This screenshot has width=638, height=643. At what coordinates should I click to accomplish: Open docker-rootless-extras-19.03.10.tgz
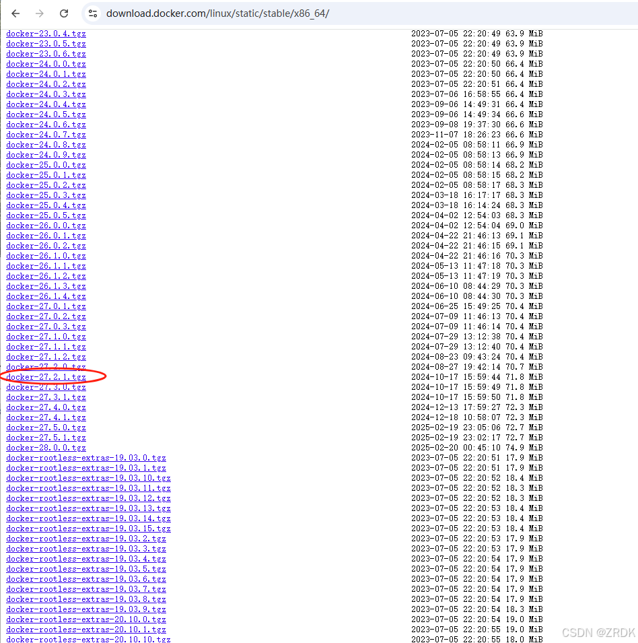(x=89, y=478)
